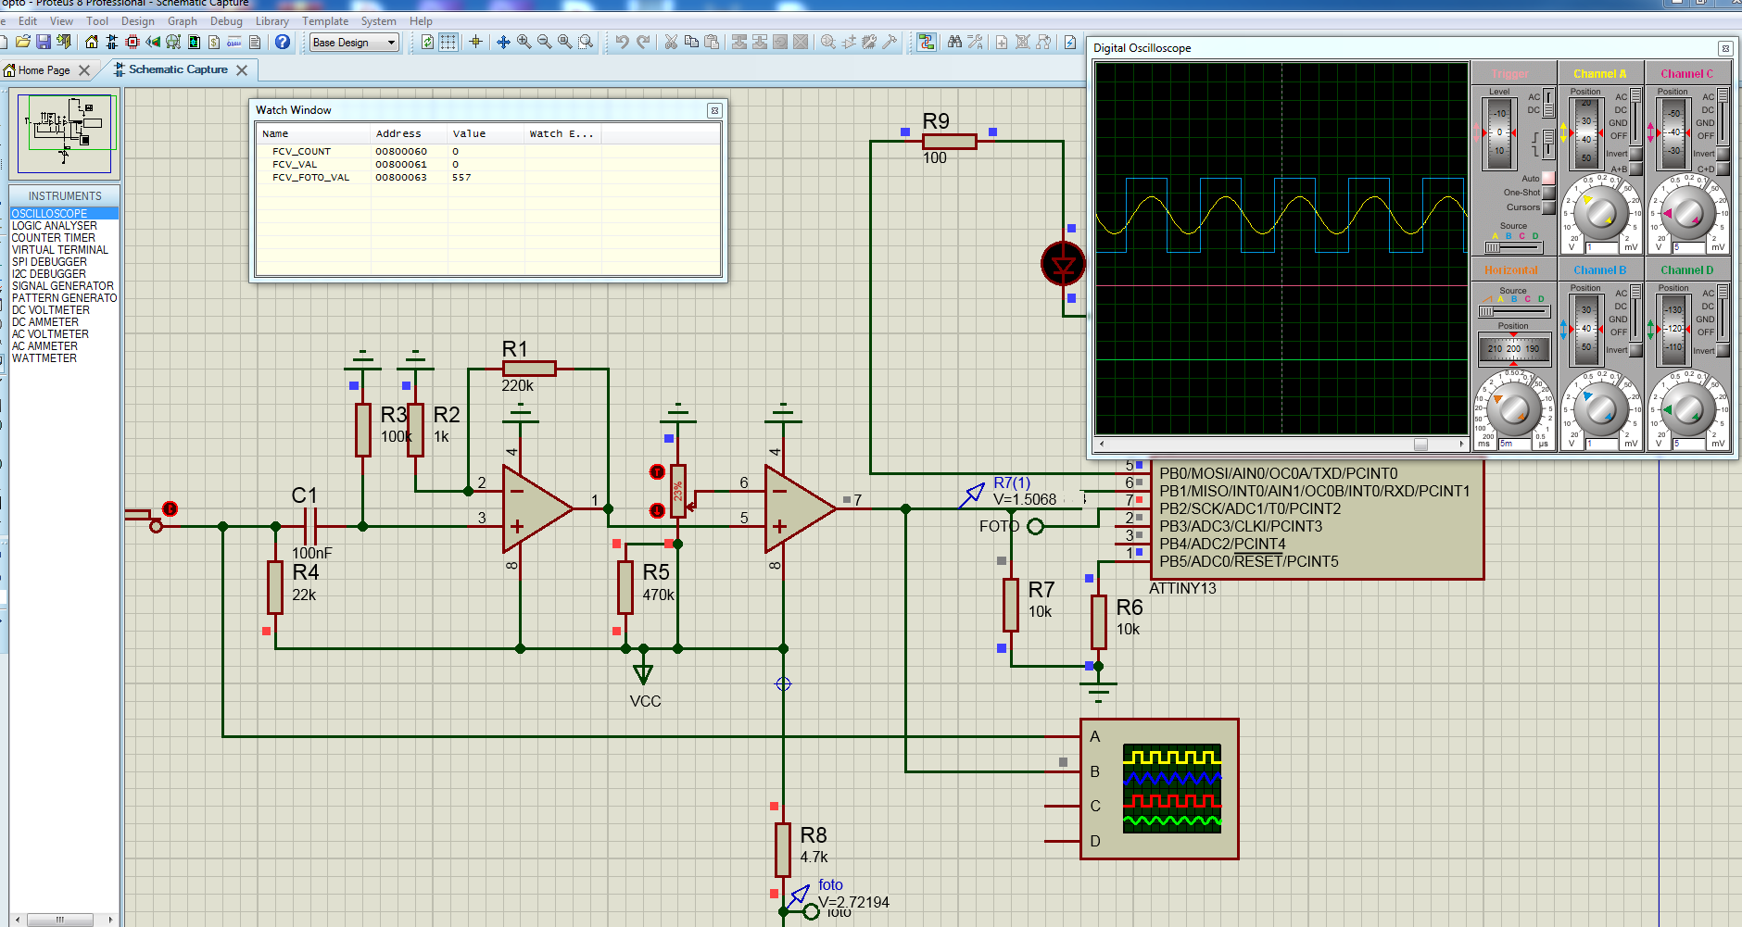Copy selection with the copy icon
The width and height of the screenshot is (1742, 927).
(x=691, y=42)
